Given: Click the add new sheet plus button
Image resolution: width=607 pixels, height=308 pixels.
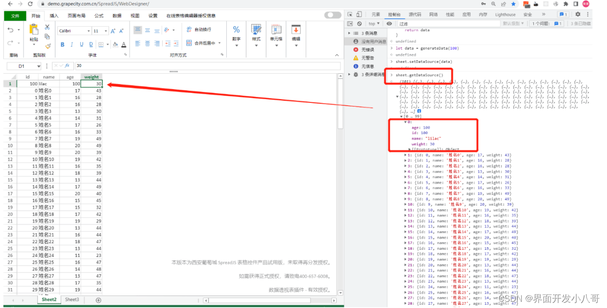Looking at the screenshot, I should [98, 299].
